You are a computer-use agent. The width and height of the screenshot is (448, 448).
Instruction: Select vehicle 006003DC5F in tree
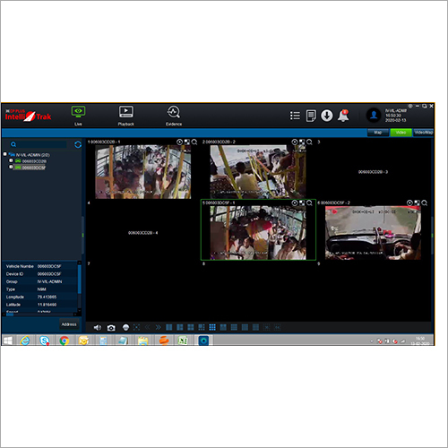tap(33, 168)
